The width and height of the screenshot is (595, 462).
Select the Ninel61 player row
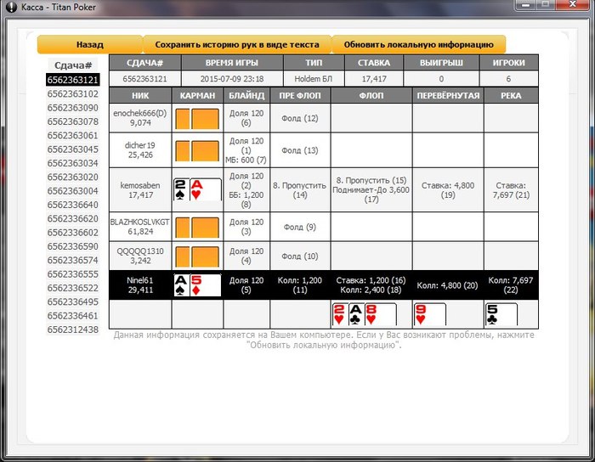pos(324,285)
